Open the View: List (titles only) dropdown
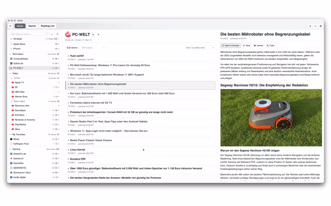This screenshot has width=331, height=206. [200, 48]
